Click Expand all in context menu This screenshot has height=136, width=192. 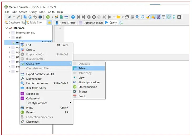click(x=46, y=94)
